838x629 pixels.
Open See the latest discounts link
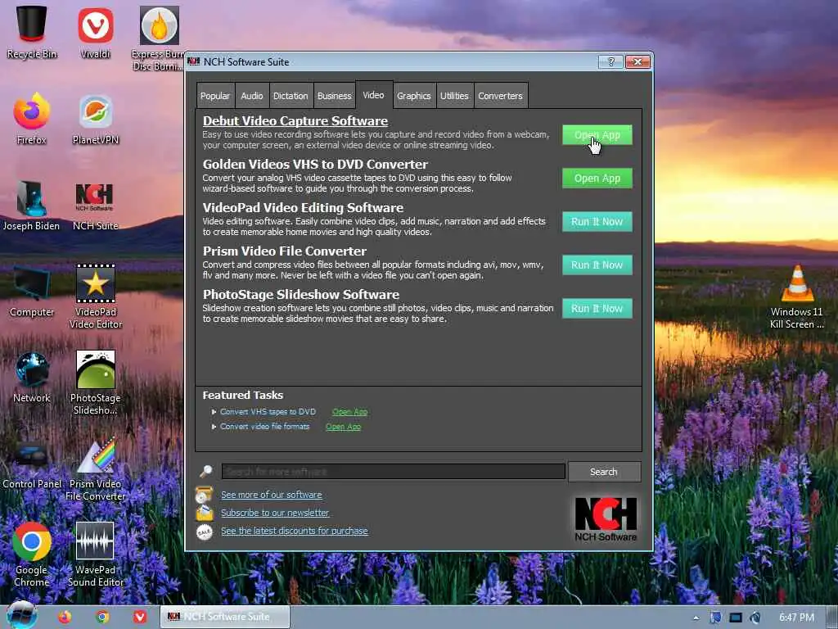click(x=295, y=531)
